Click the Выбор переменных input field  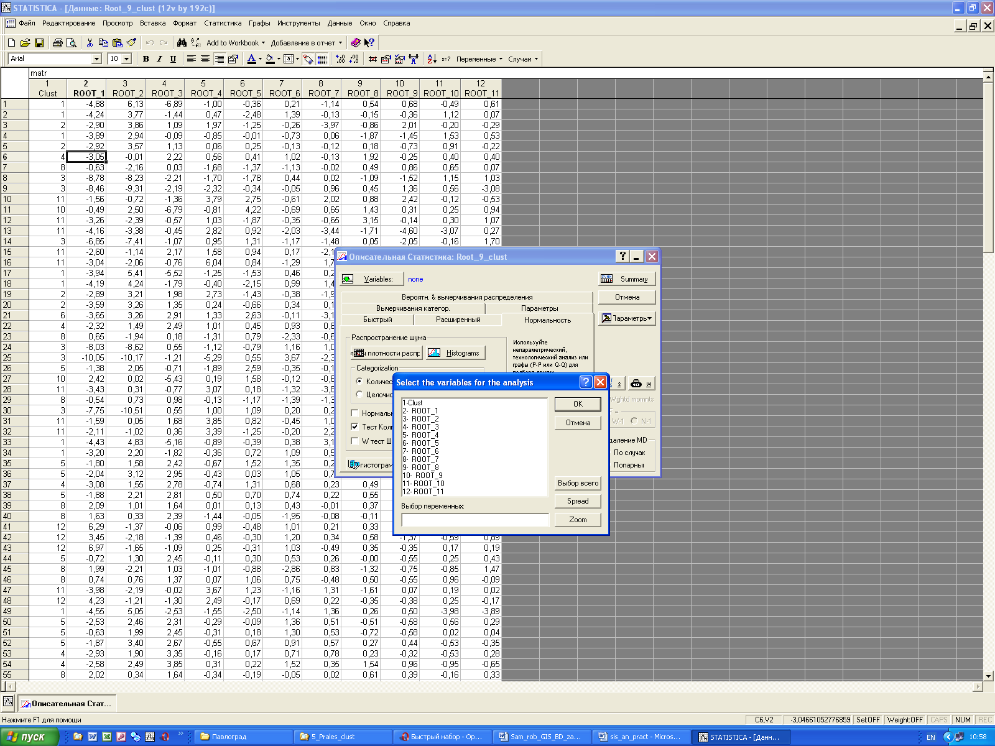pyautogui.click(x=475, y=520)
